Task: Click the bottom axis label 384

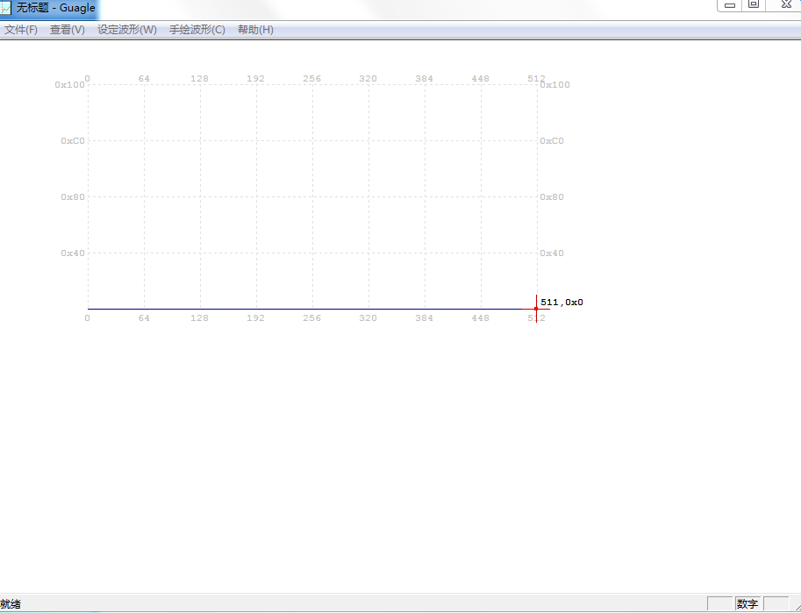Action: (424, 318)
